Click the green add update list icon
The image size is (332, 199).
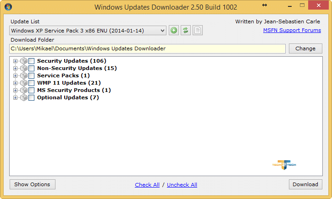tap(174, 30)
